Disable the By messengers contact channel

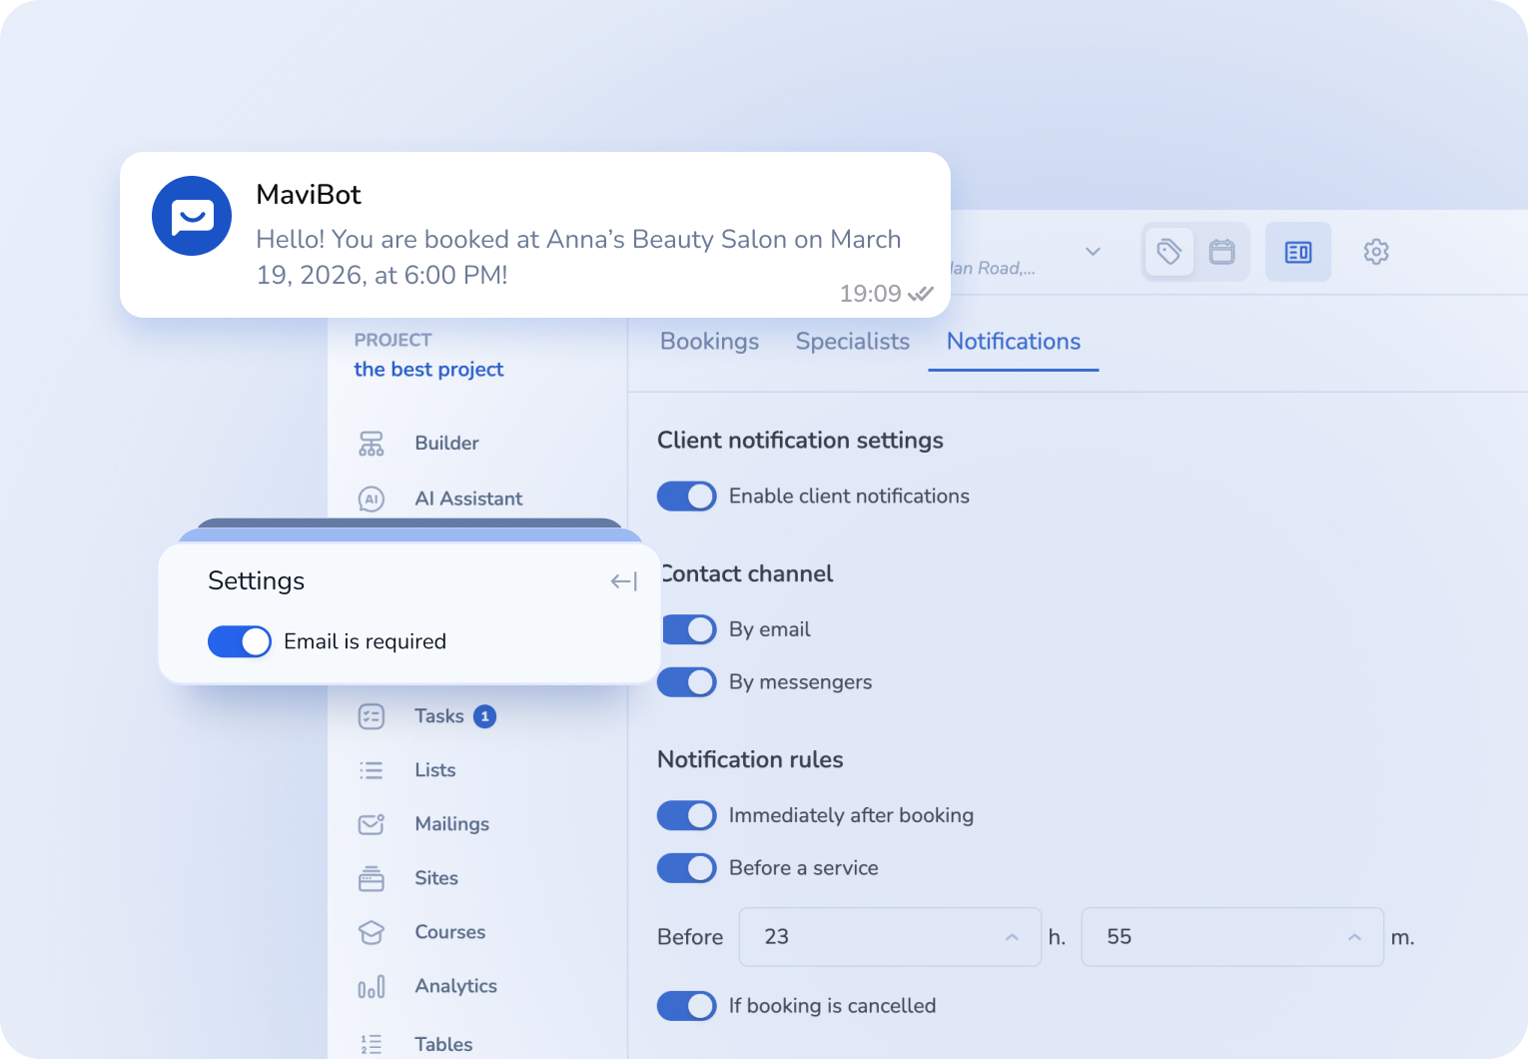click(x=686, y=681)
